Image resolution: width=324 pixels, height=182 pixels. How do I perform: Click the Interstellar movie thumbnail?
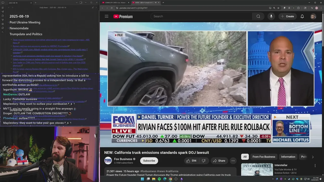257,169
